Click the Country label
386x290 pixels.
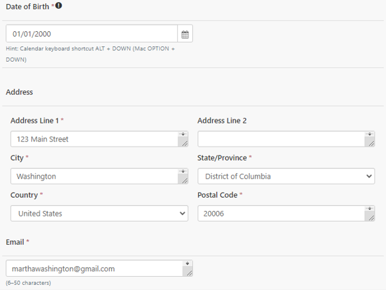(x=24, y=195)
